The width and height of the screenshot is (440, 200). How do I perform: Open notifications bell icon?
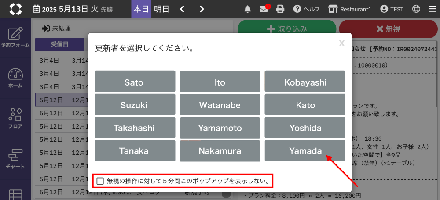(247, 9)
